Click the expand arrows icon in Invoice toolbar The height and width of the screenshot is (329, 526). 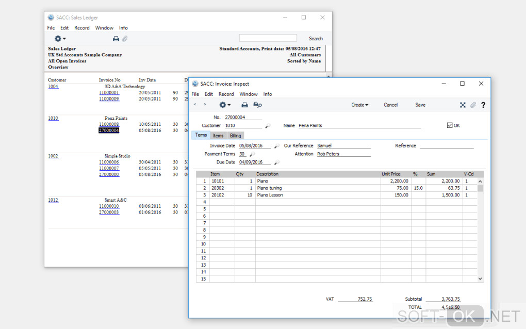(463, 105)
